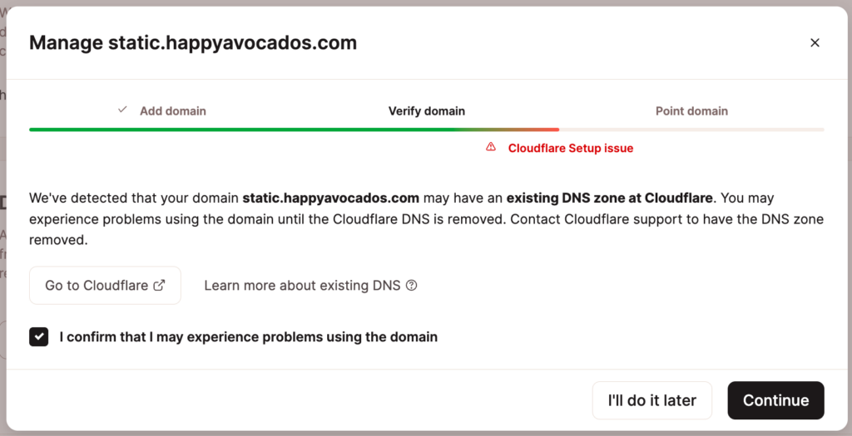Click the red Cloudflare Setup issue text
This screenshot has width=852, height=436.
pyautogui.click(x=570, y=148)
